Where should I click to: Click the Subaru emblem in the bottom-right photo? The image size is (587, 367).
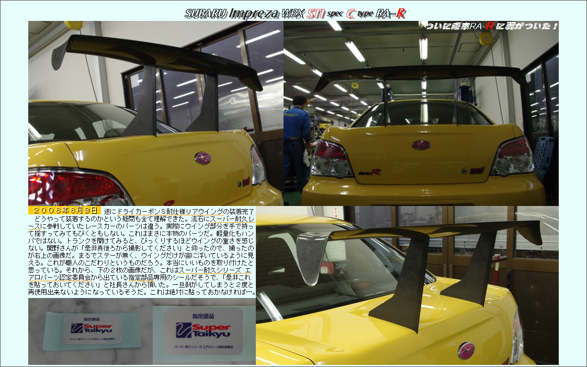466,350
